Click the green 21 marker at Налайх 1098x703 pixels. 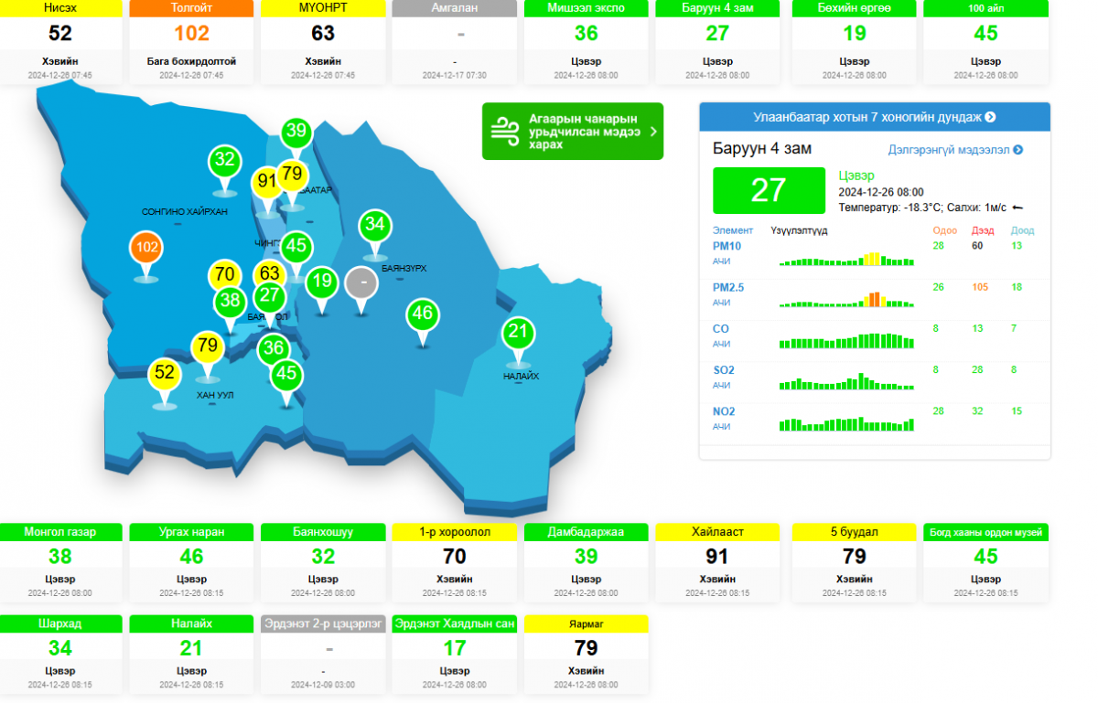click(518, 332)
